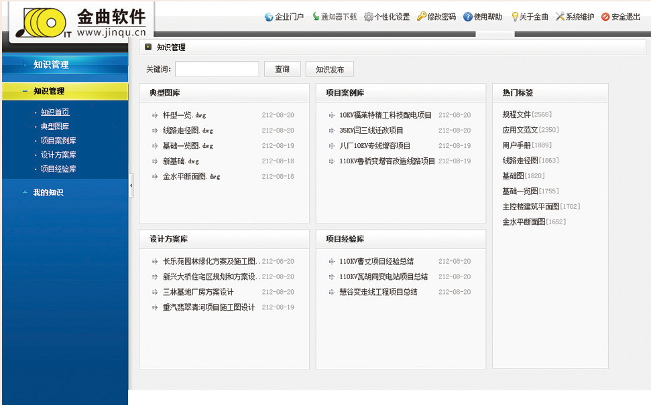
Task: Click the 关于金曲 lightbulb icon
Action: [515, 17]
